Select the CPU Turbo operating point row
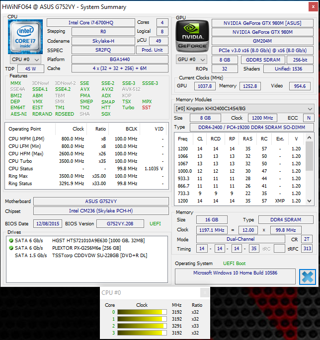This screenshot has width=320, height=340. tap(86, 161)
